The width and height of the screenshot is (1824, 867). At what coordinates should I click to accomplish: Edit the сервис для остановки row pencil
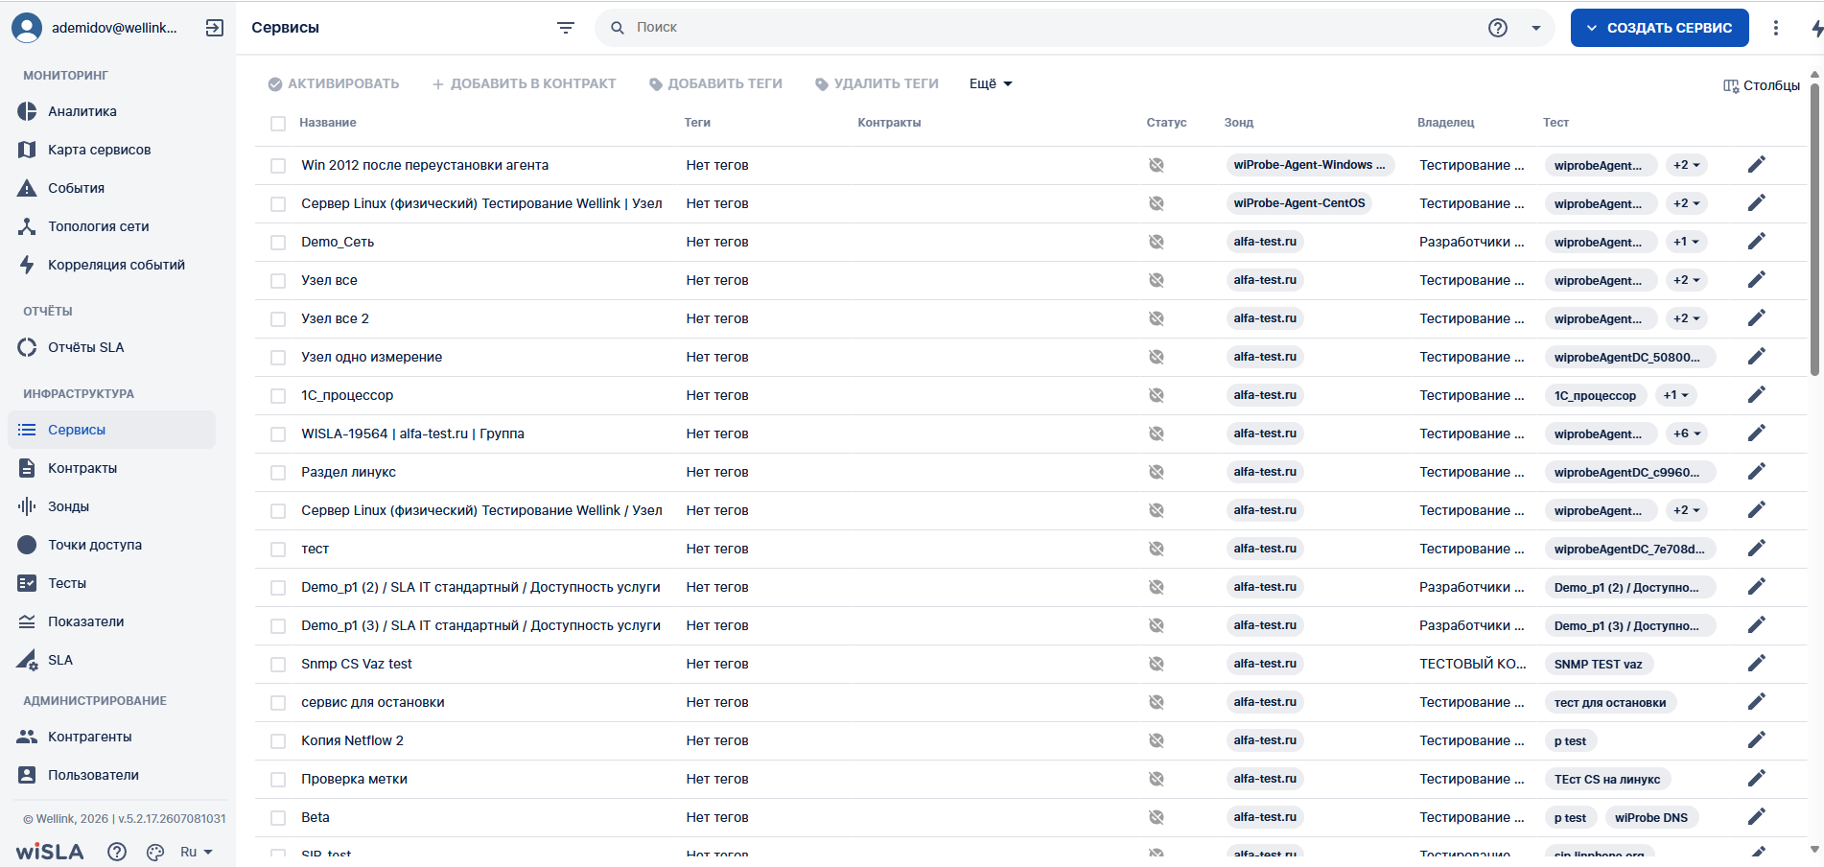pos(1757,702)
